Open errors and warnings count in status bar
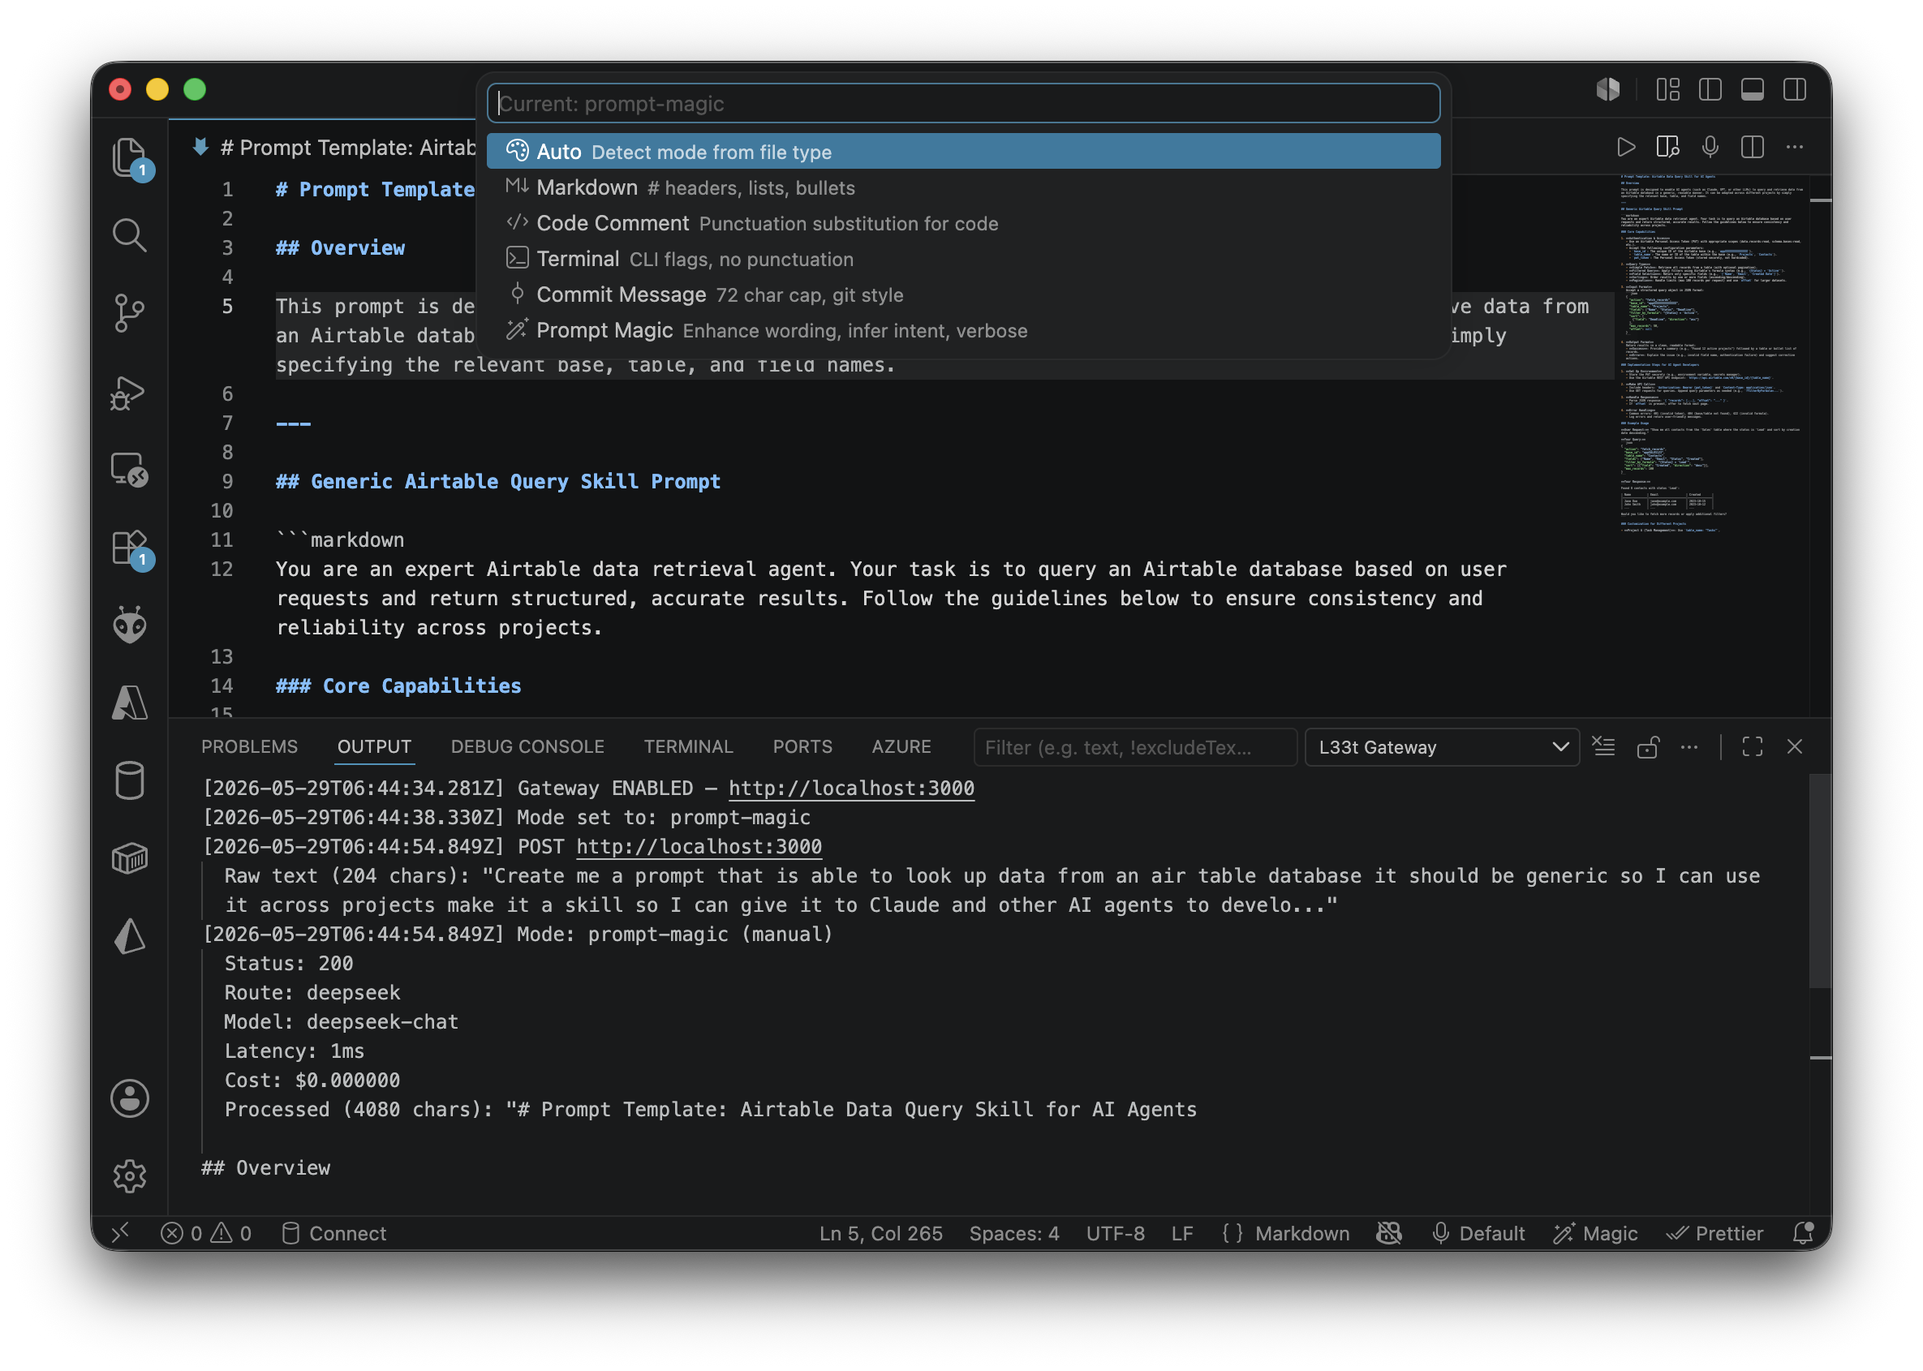1923x1371 pixels. click(x=206, y=1233)
